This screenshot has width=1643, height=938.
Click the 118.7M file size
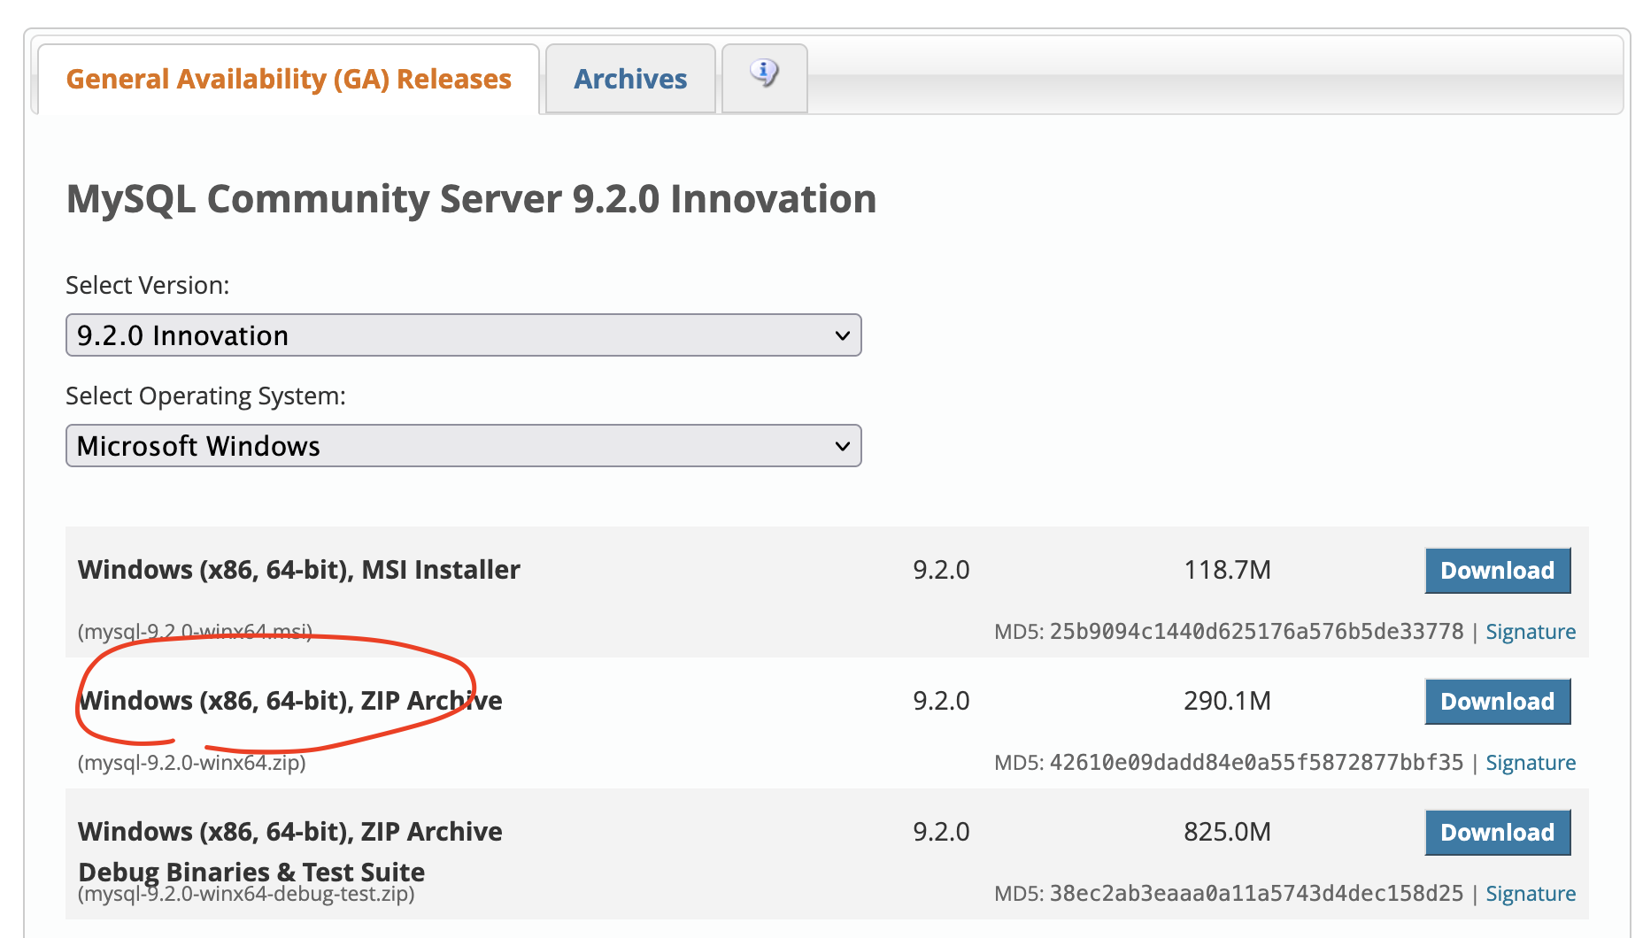coord(1227,570)
